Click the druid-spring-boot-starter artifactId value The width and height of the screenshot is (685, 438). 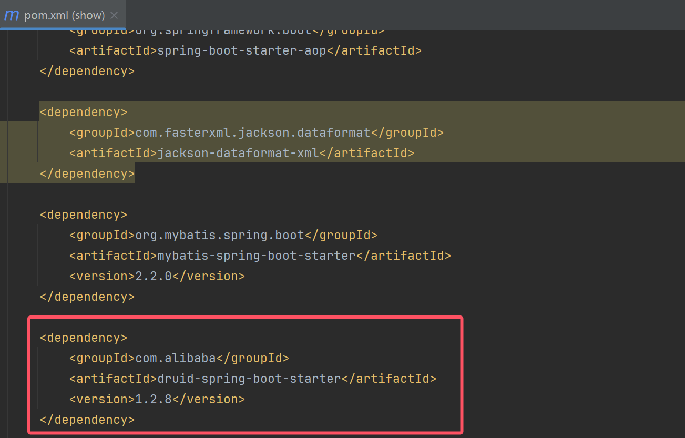(x=249, y=379)
